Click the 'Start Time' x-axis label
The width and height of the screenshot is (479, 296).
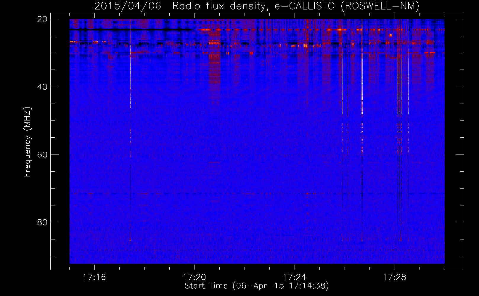[256, 286]
